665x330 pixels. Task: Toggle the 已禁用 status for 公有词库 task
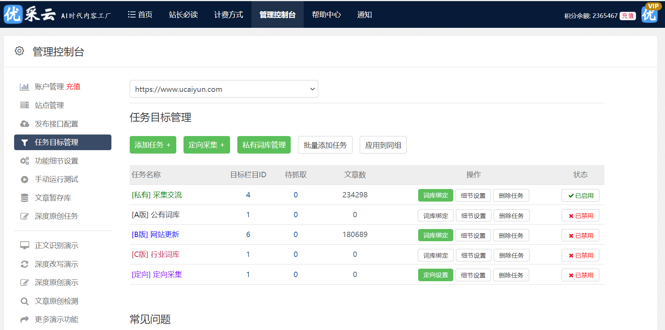click(580, 216)
